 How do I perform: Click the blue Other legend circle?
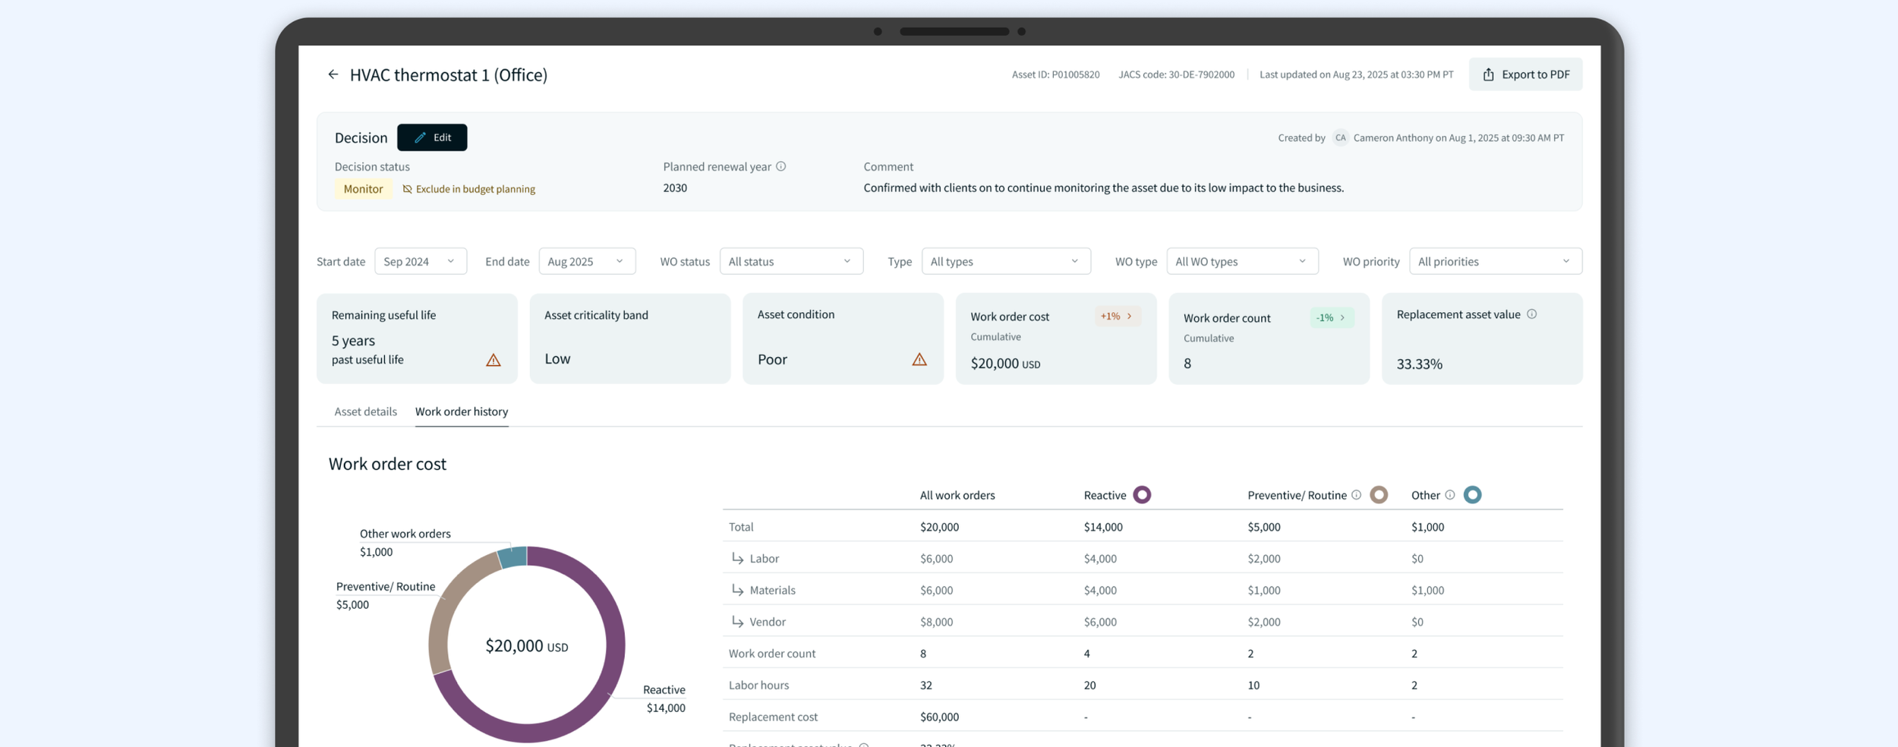[1472, 495]
